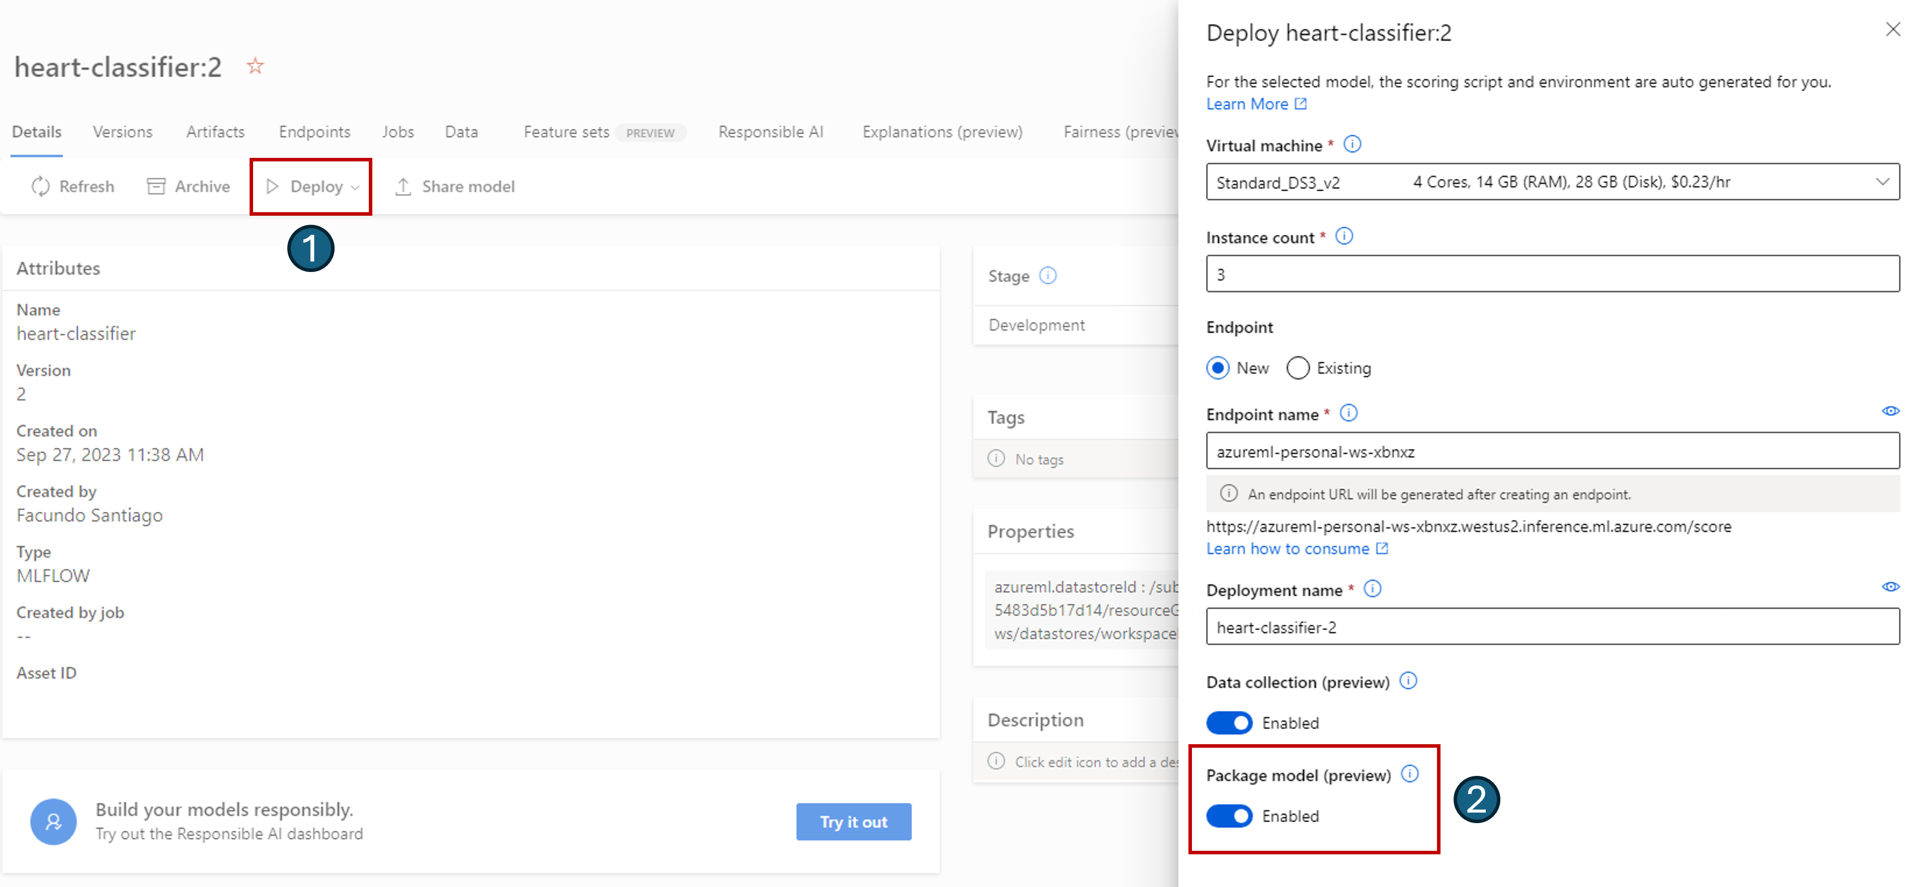
Task: Click the Share model upload icon
Action: point(403,186)
